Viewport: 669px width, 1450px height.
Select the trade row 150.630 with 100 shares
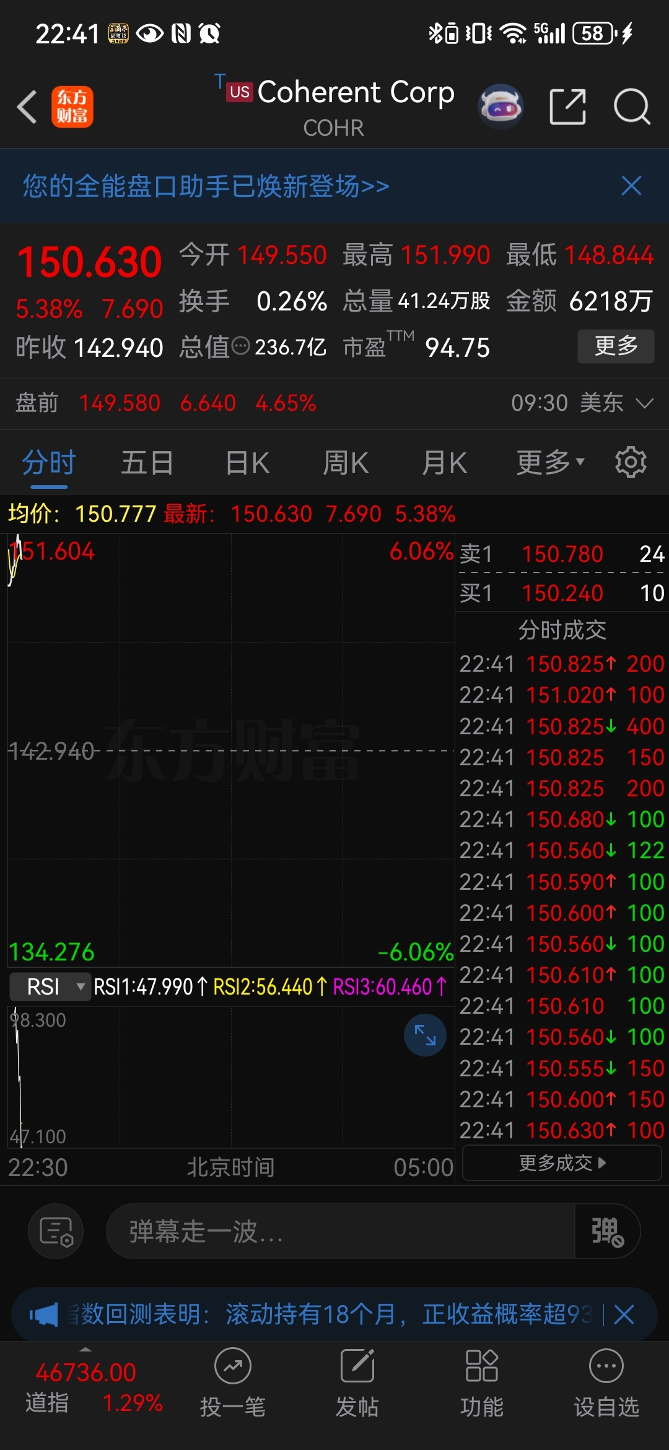coord(562,1130)
